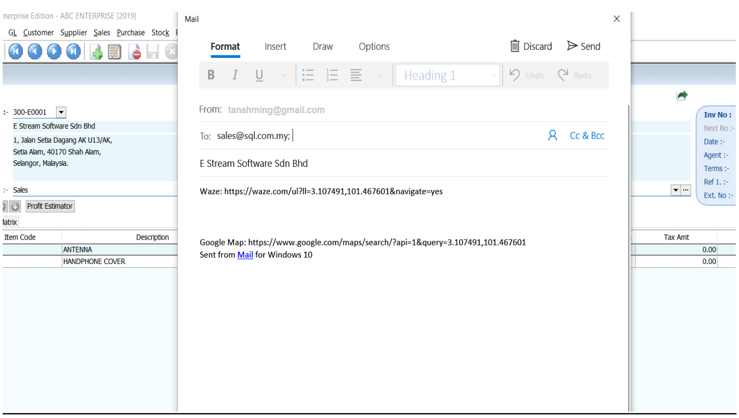This screenshot has height=418, width=739.
Task: Click the edit document pencil icon
Action: (114, 52)
